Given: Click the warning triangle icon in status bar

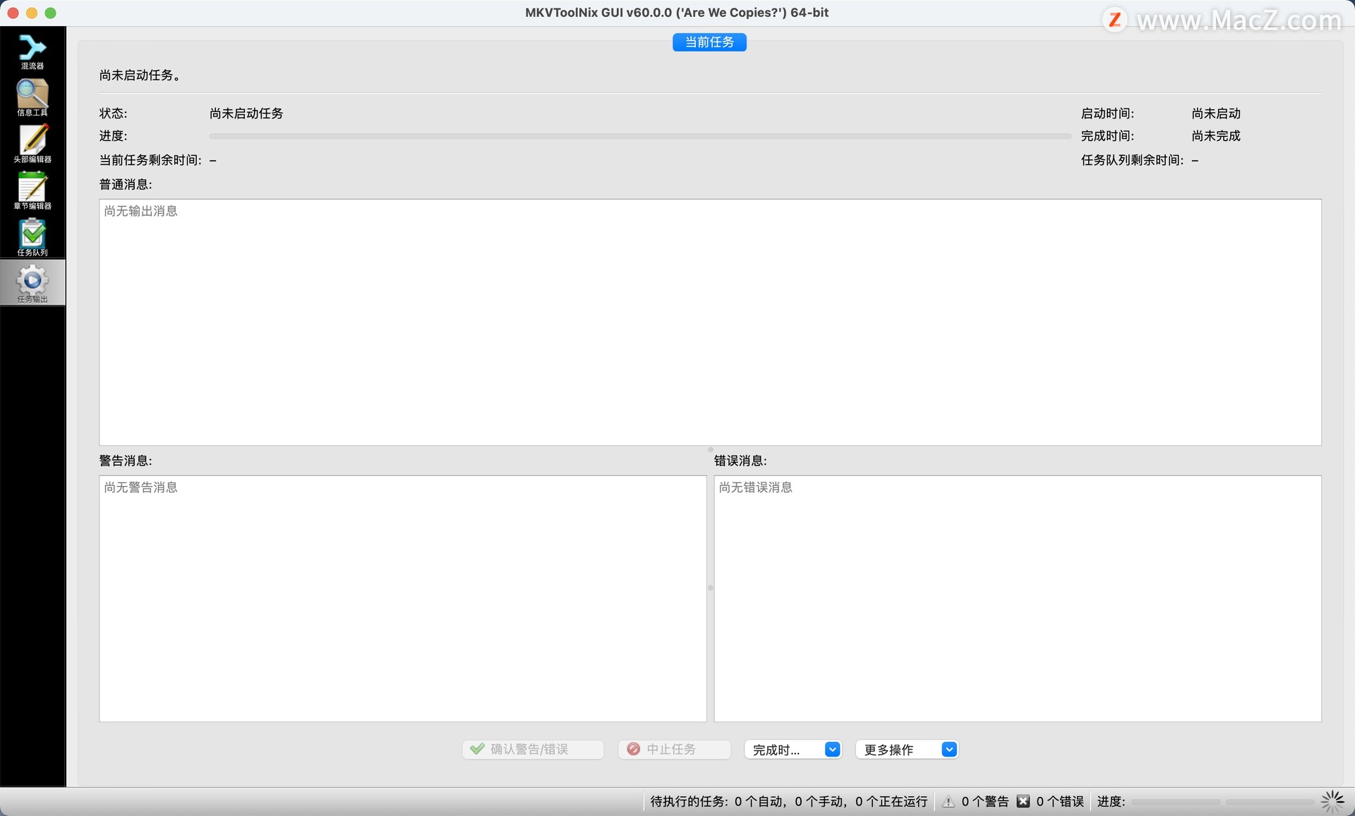Looking at the screenshot, I should click(x=948, y=802).
